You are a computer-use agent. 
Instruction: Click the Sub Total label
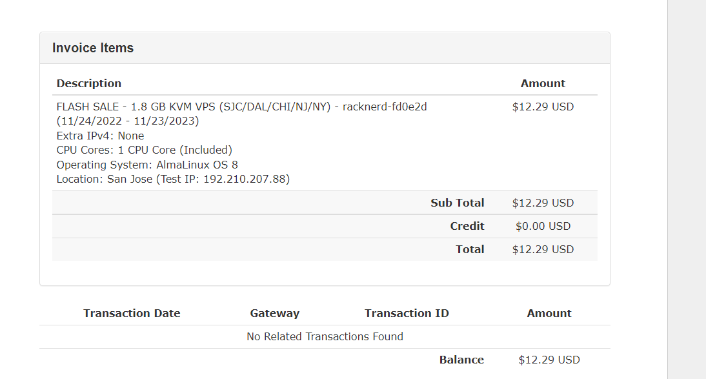click(x=457, y=203)
